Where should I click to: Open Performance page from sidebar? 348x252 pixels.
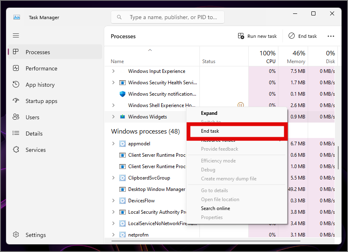[x=55, y=68]
